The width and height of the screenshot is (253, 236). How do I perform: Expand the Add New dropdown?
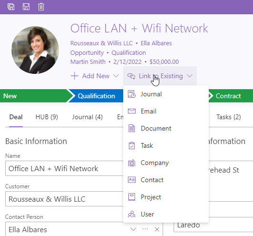[95, 76]
